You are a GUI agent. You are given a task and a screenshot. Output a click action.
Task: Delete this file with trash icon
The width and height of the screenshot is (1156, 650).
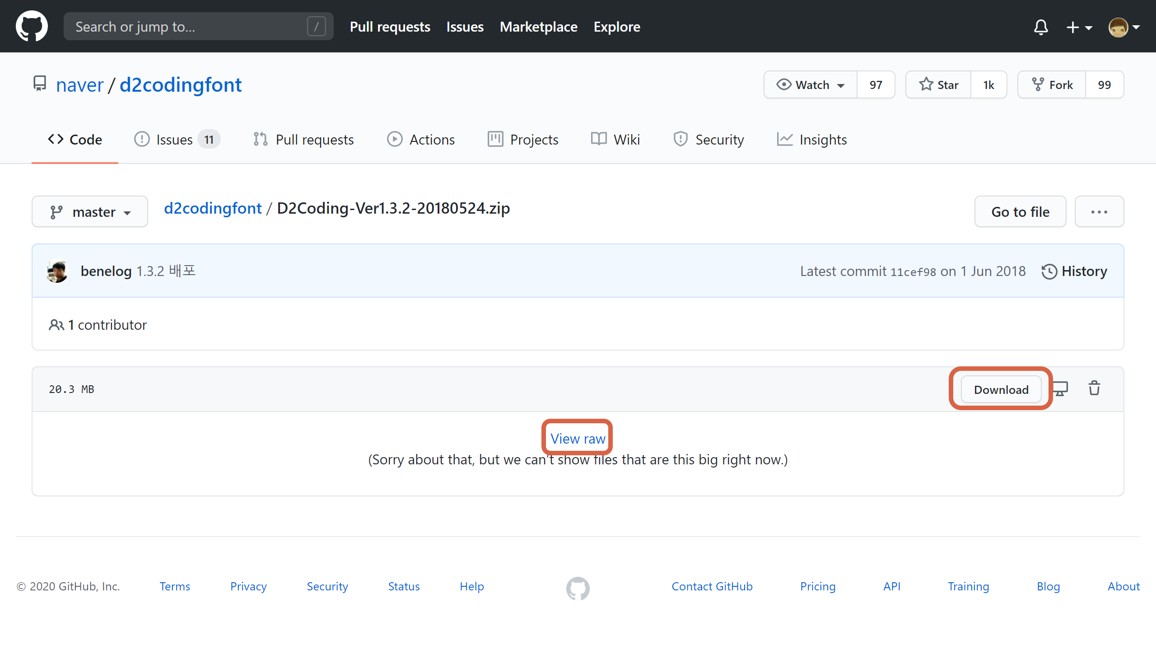[x=1094, y=388]
